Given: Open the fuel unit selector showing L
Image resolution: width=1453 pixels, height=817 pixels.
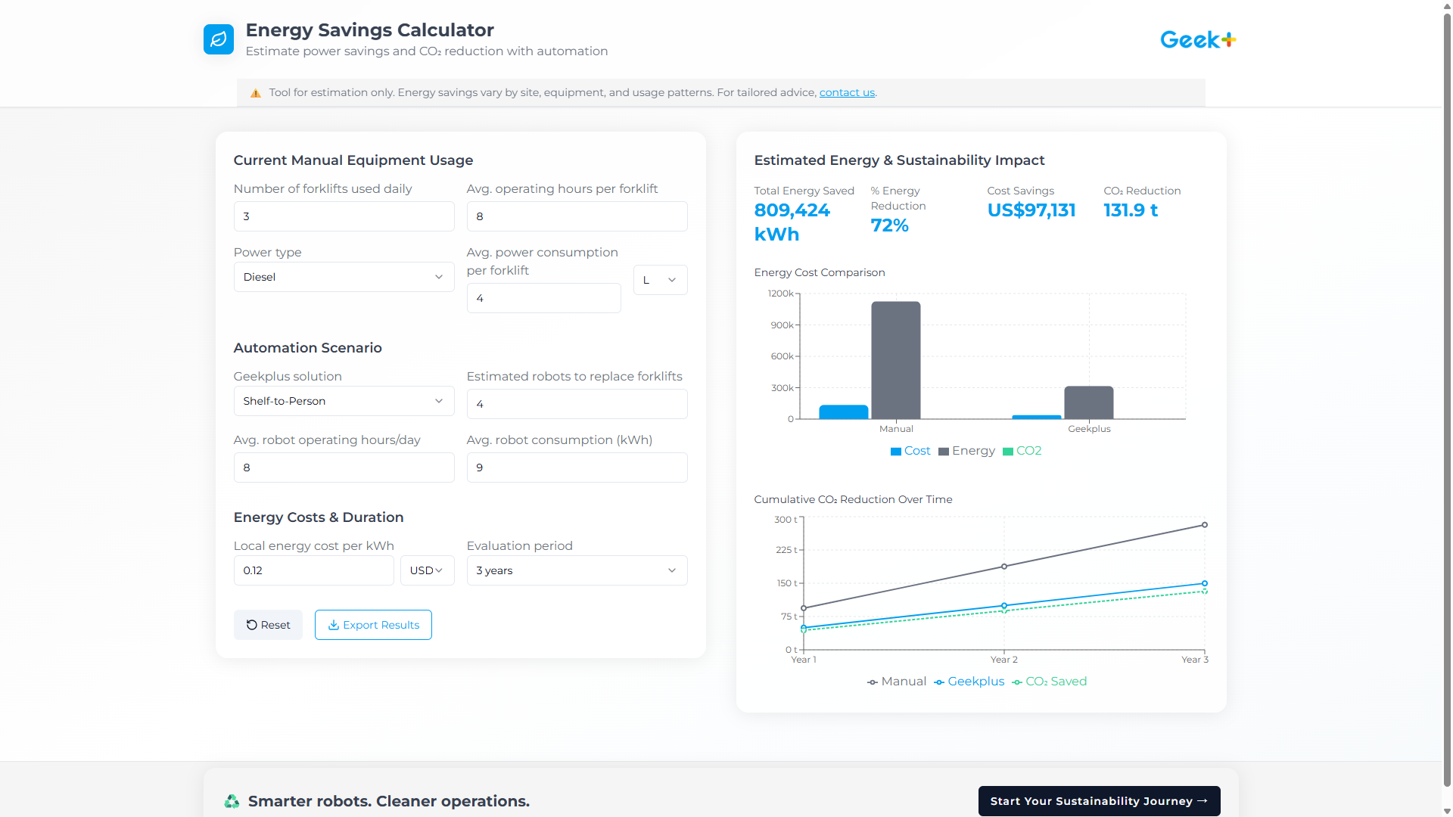Looking at the screenshot, I should [x=660, y=280].
